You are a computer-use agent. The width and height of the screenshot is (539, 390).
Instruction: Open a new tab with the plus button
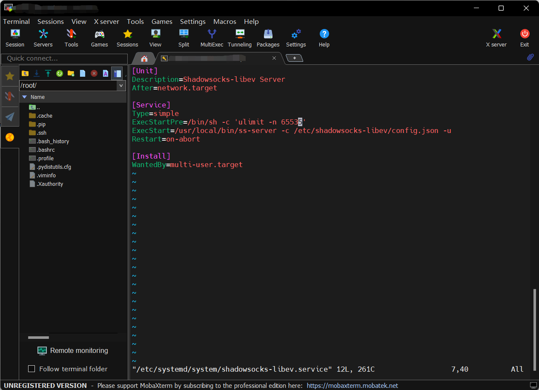coord(294,58)
